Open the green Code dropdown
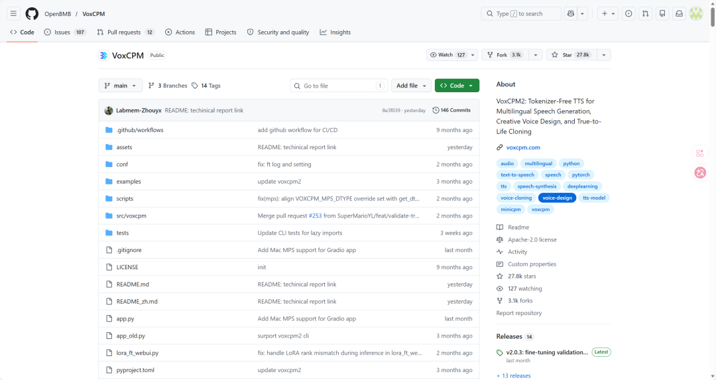The width and height of the screenshot is (716, 380). coord(457,86)
